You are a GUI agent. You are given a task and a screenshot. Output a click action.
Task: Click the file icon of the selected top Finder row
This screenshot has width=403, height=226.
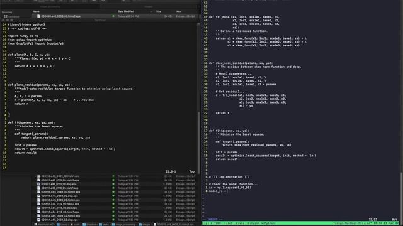38,16
